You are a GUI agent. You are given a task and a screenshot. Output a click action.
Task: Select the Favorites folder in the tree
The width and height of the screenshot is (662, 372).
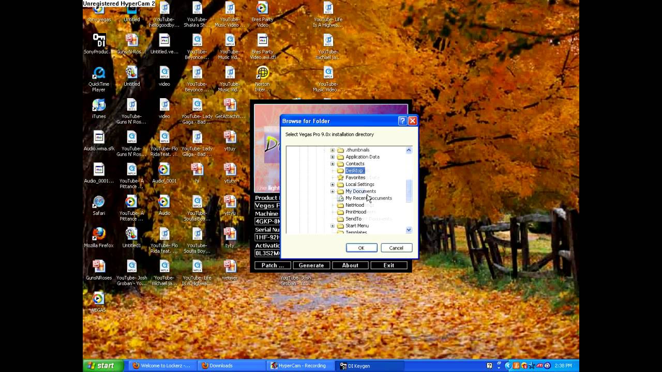pos(355,177)
